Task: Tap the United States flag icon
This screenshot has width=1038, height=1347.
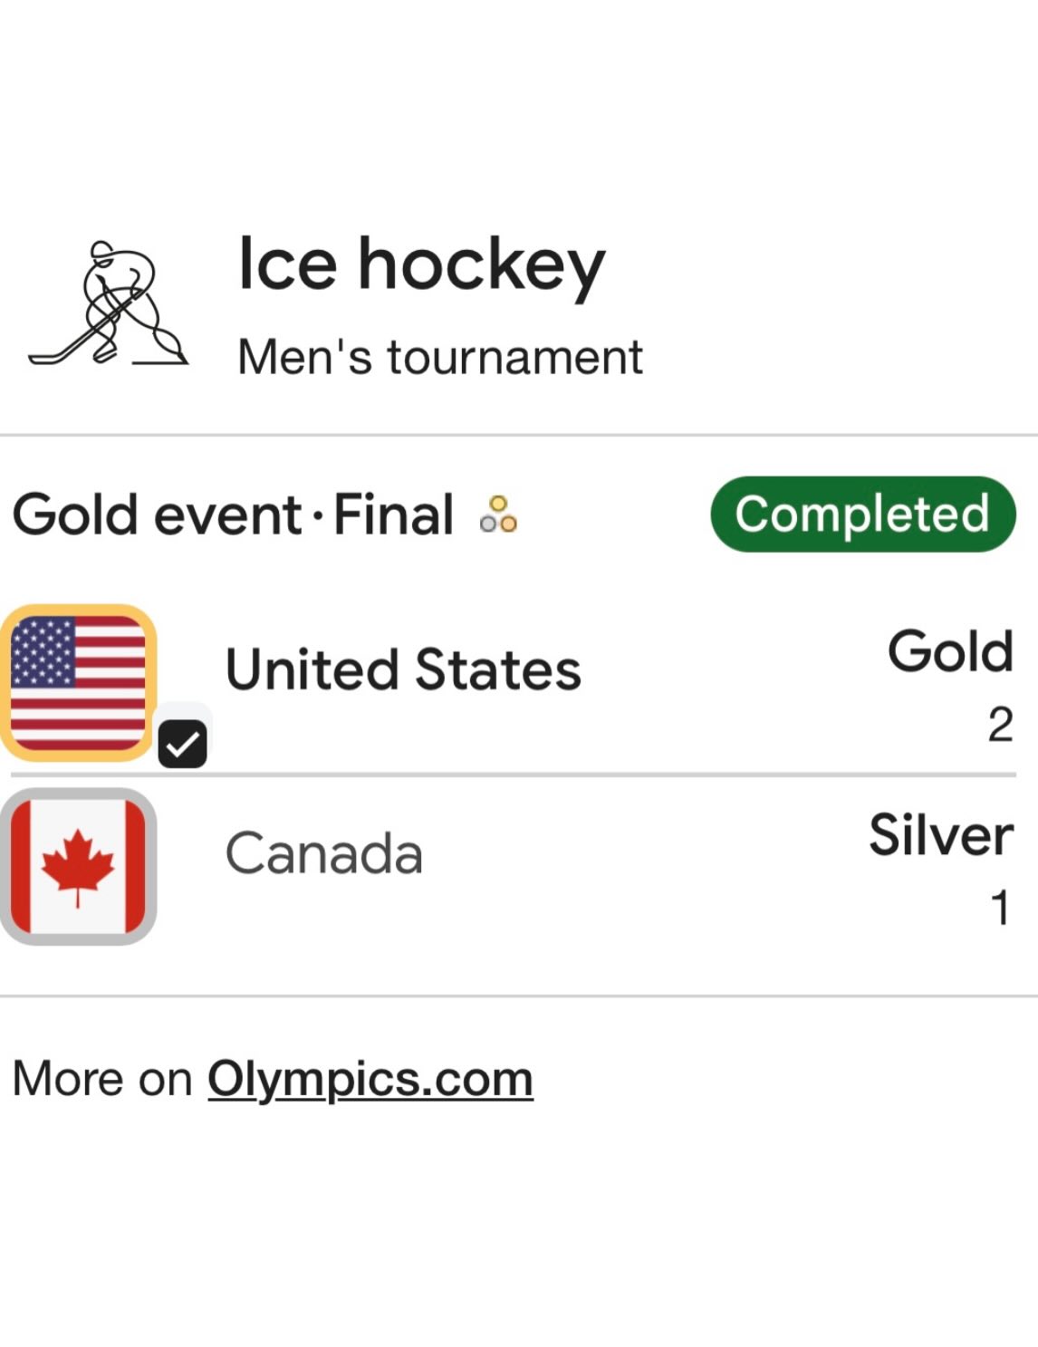Action: pyautogui.click(x=78, y=682)
